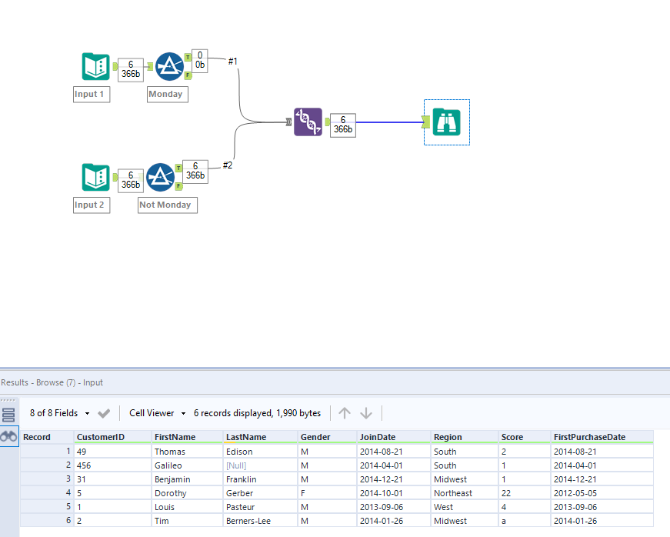Click the Thomas first name cell
670x537 pixels.
pos(187,452)
